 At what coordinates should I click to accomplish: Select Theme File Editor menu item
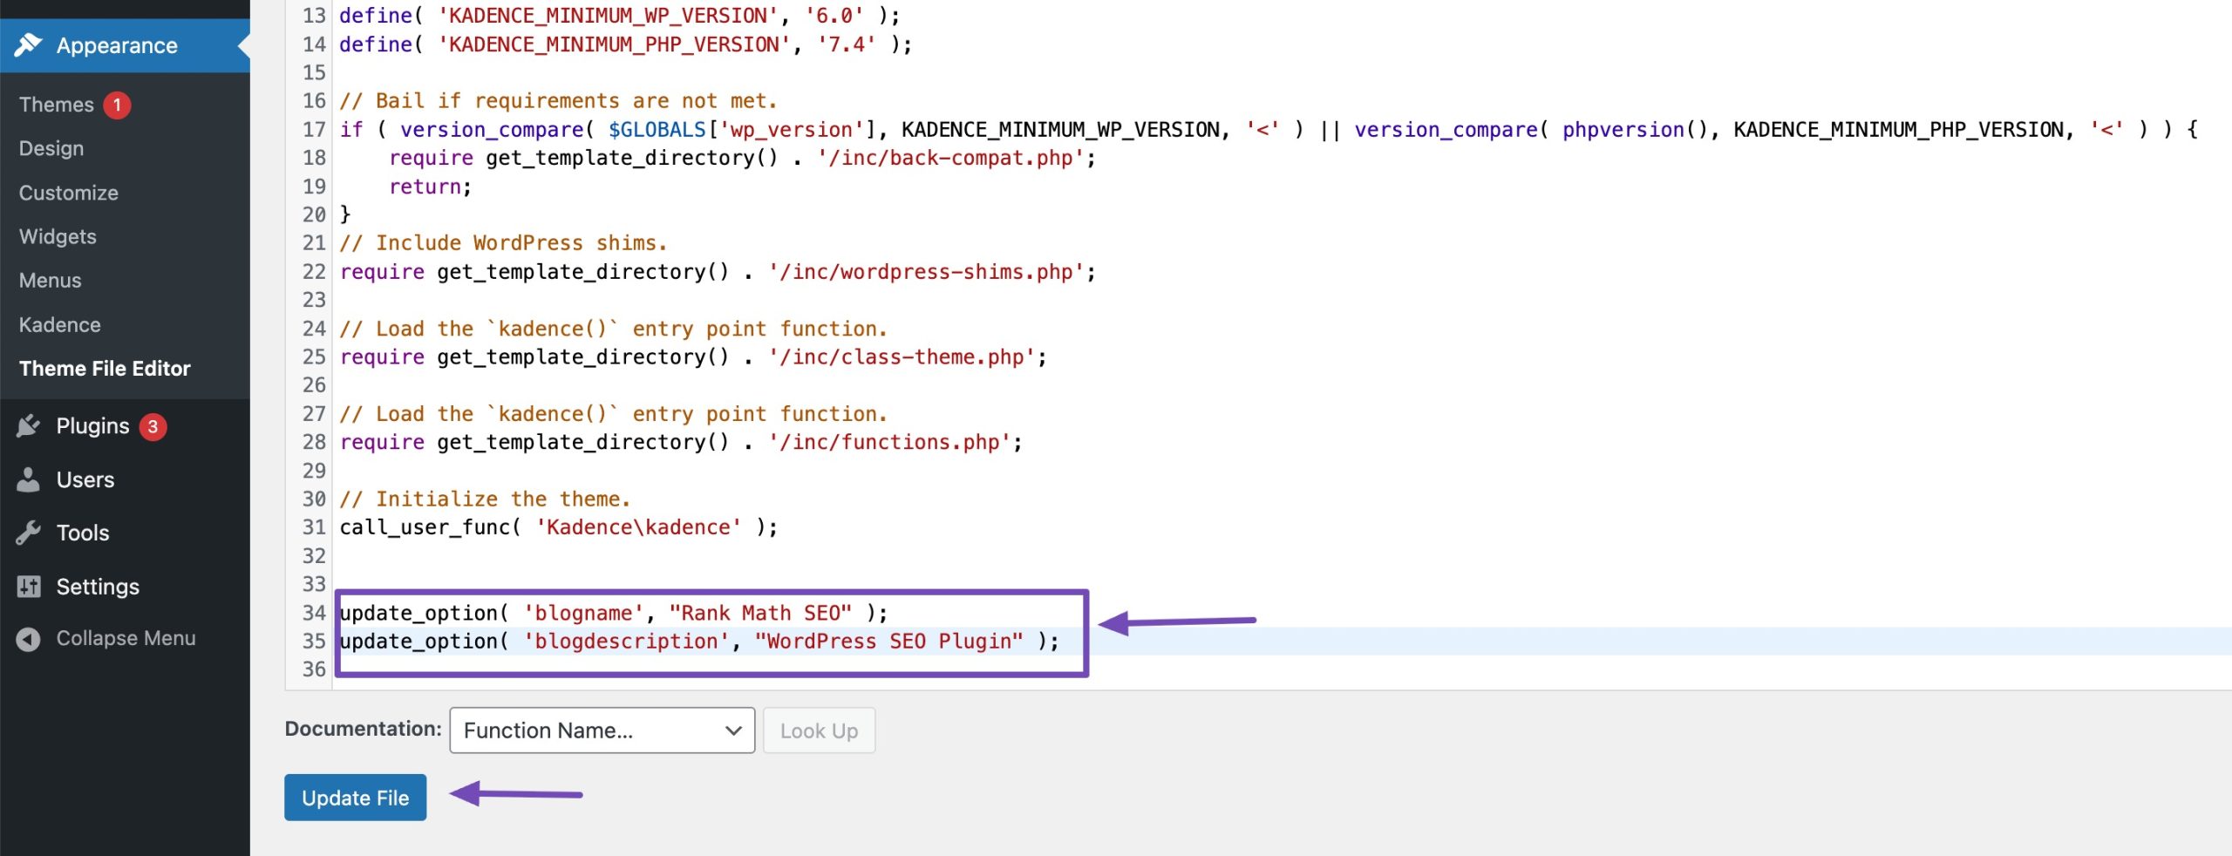[105, 369]
